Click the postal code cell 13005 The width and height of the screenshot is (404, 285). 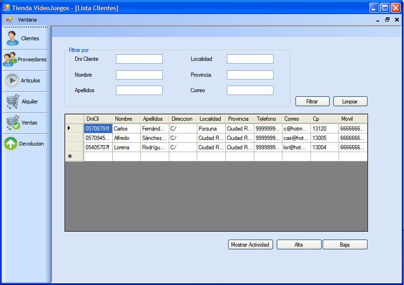pyautogui.click(x=325, y=138)
